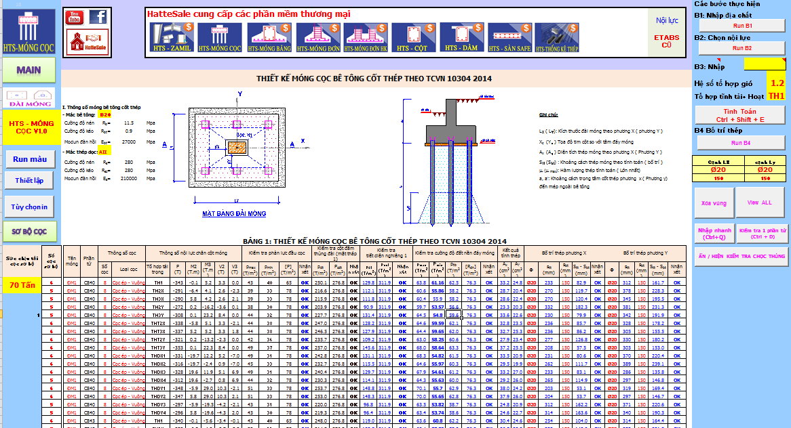Select wind combination factor cell 1.2
791x428 pixels.
(x=776, y=83)
